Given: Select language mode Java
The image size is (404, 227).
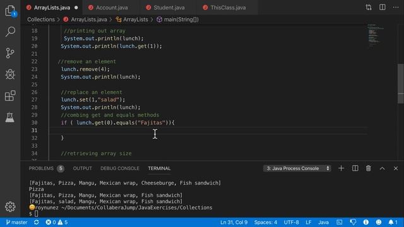Looking at the screenshot, I should (323, 223).
